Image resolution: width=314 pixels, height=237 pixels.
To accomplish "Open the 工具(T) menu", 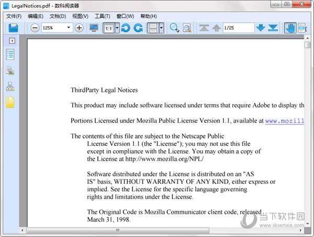I will pos(103,16).
